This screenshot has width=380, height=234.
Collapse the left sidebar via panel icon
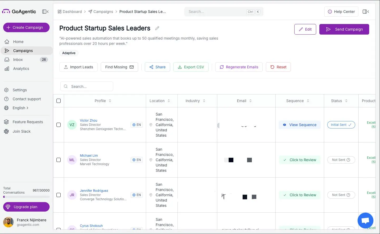(x=45, y=12)
